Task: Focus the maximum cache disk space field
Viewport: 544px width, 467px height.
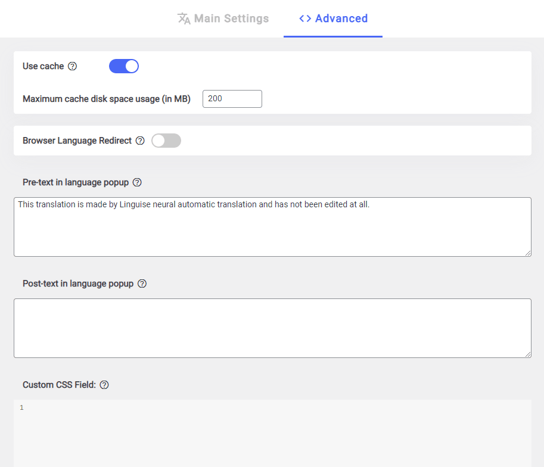Action: 232,99
